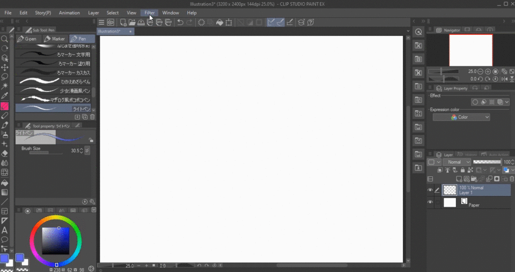Screen dimensions: 515x272
Task: Expand brush size options dropdown
Action: (x=87, y=150)
